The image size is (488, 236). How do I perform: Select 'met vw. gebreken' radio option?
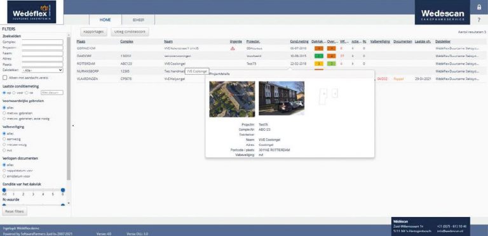pos(4,113)
